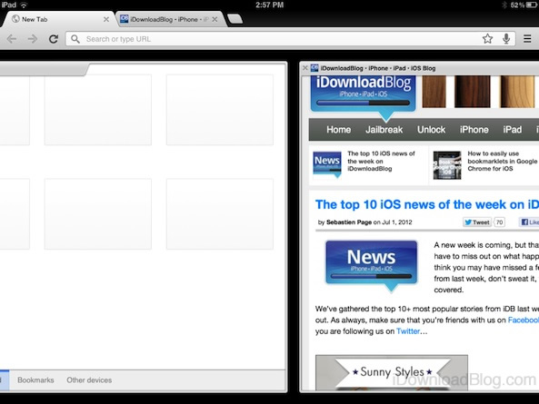Follow the Facebook link in the article
This screenshot has height=404, width=539.
pyautogui.click(x=524, y=320)
